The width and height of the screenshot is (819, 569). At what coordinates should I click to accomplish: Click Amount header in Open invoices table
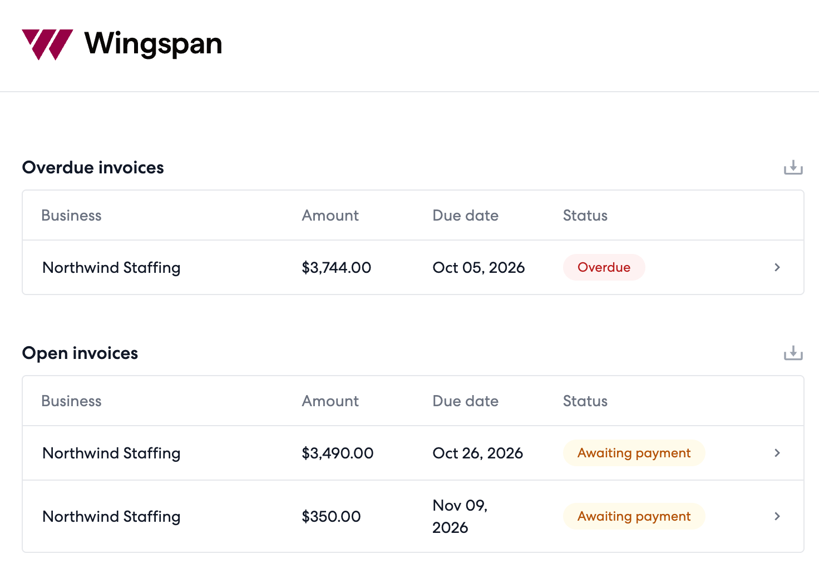tap(330, 401)
